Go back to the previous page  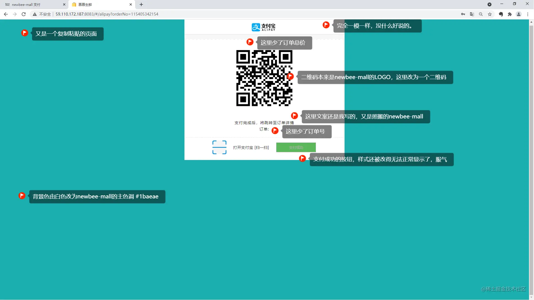6,14
